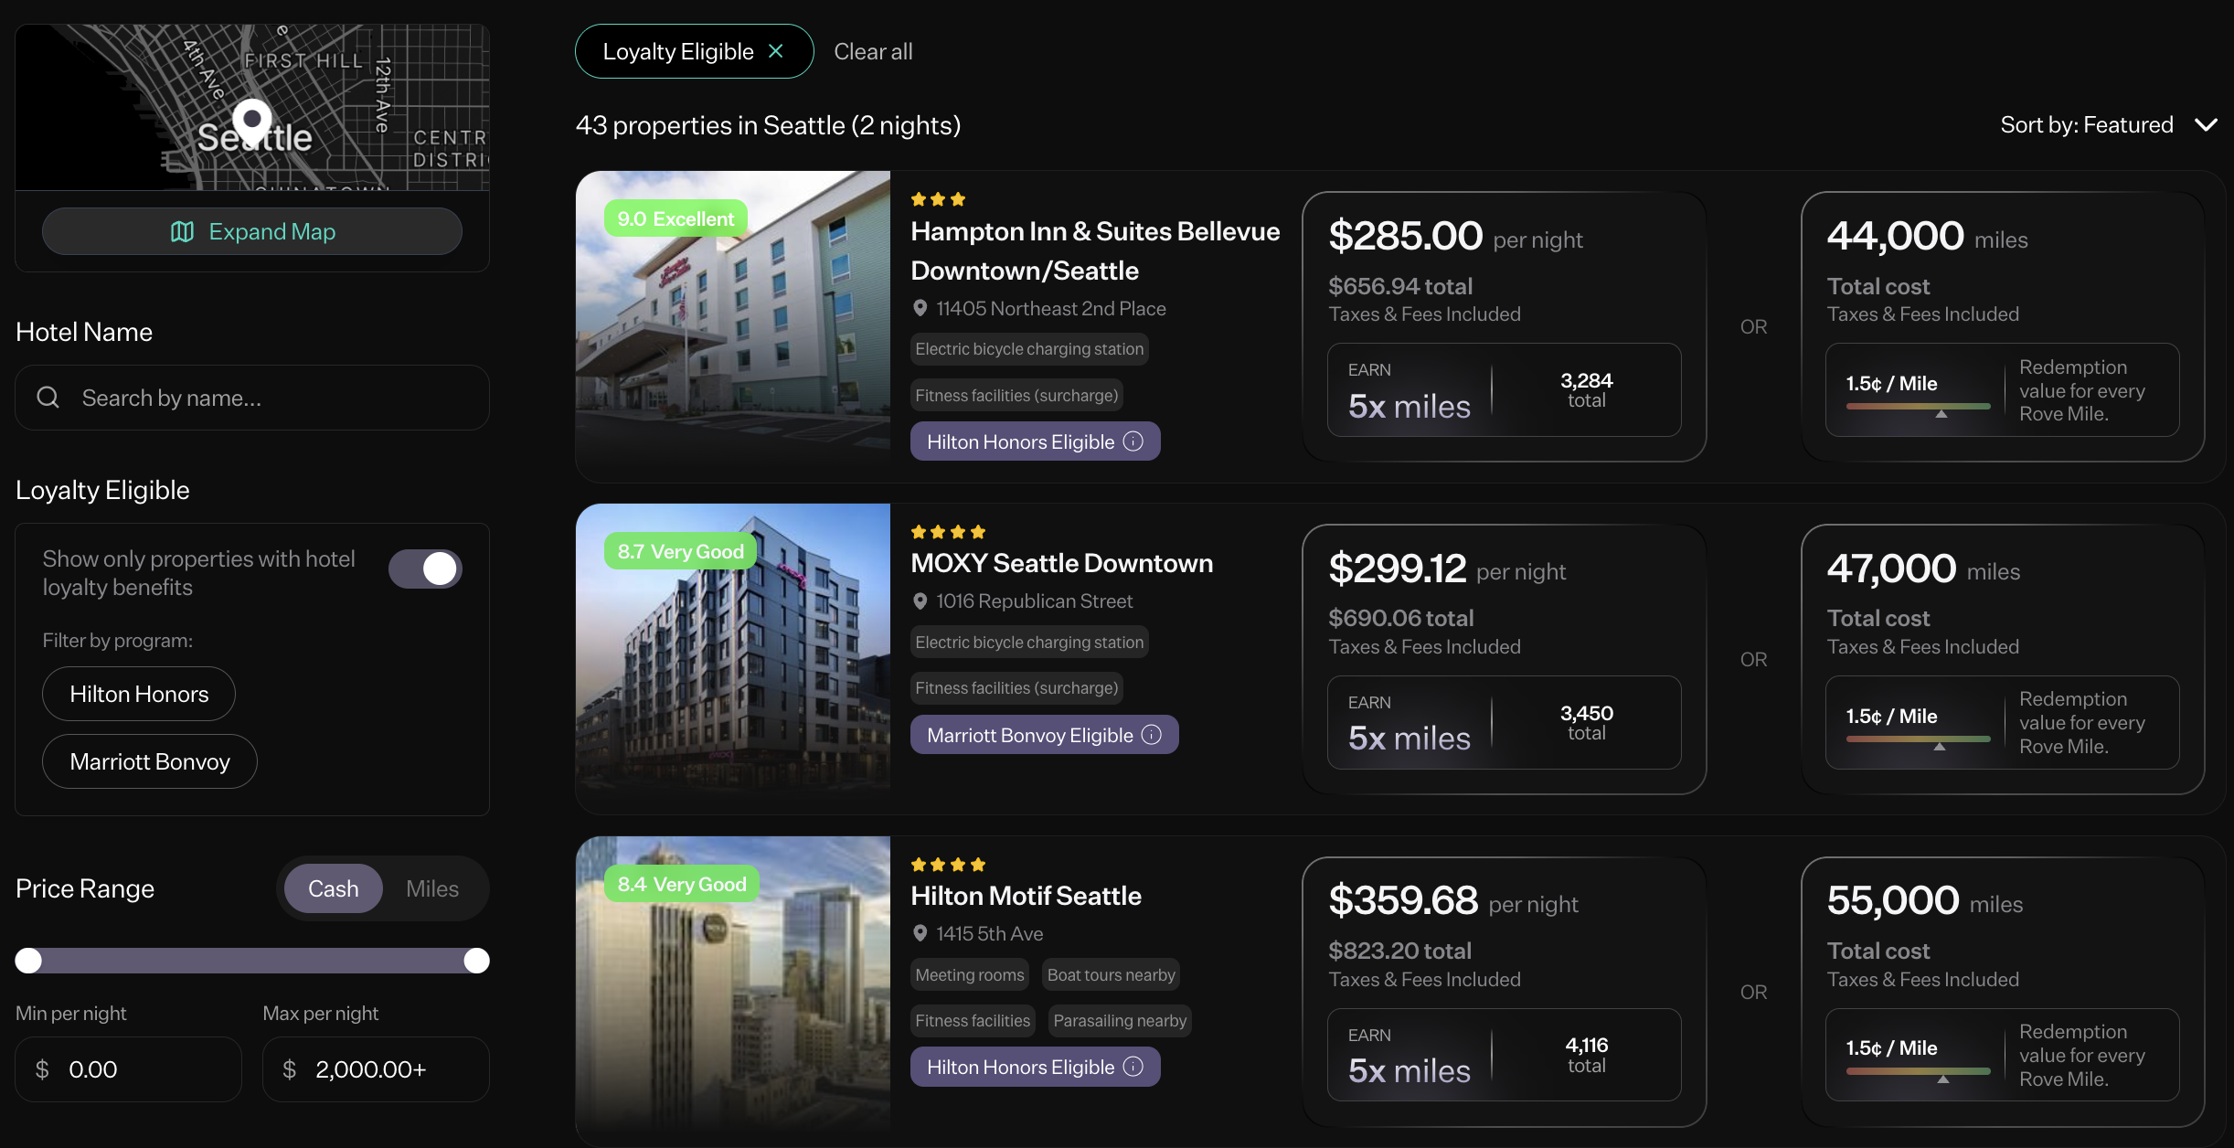Click the Min per night input field

point(128,1068)
